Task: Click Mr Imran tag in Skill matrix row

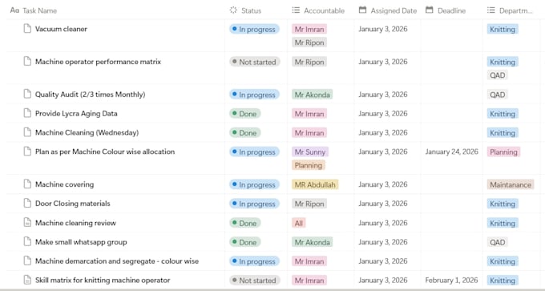Action: coord(309,281)
